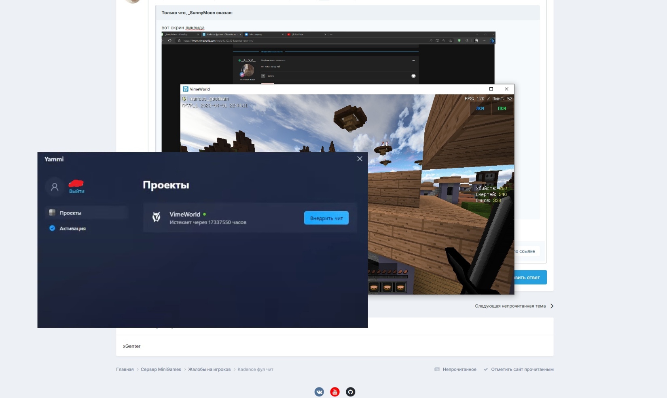
Task: Open the VK social link icon
Action: click(319, 392)
